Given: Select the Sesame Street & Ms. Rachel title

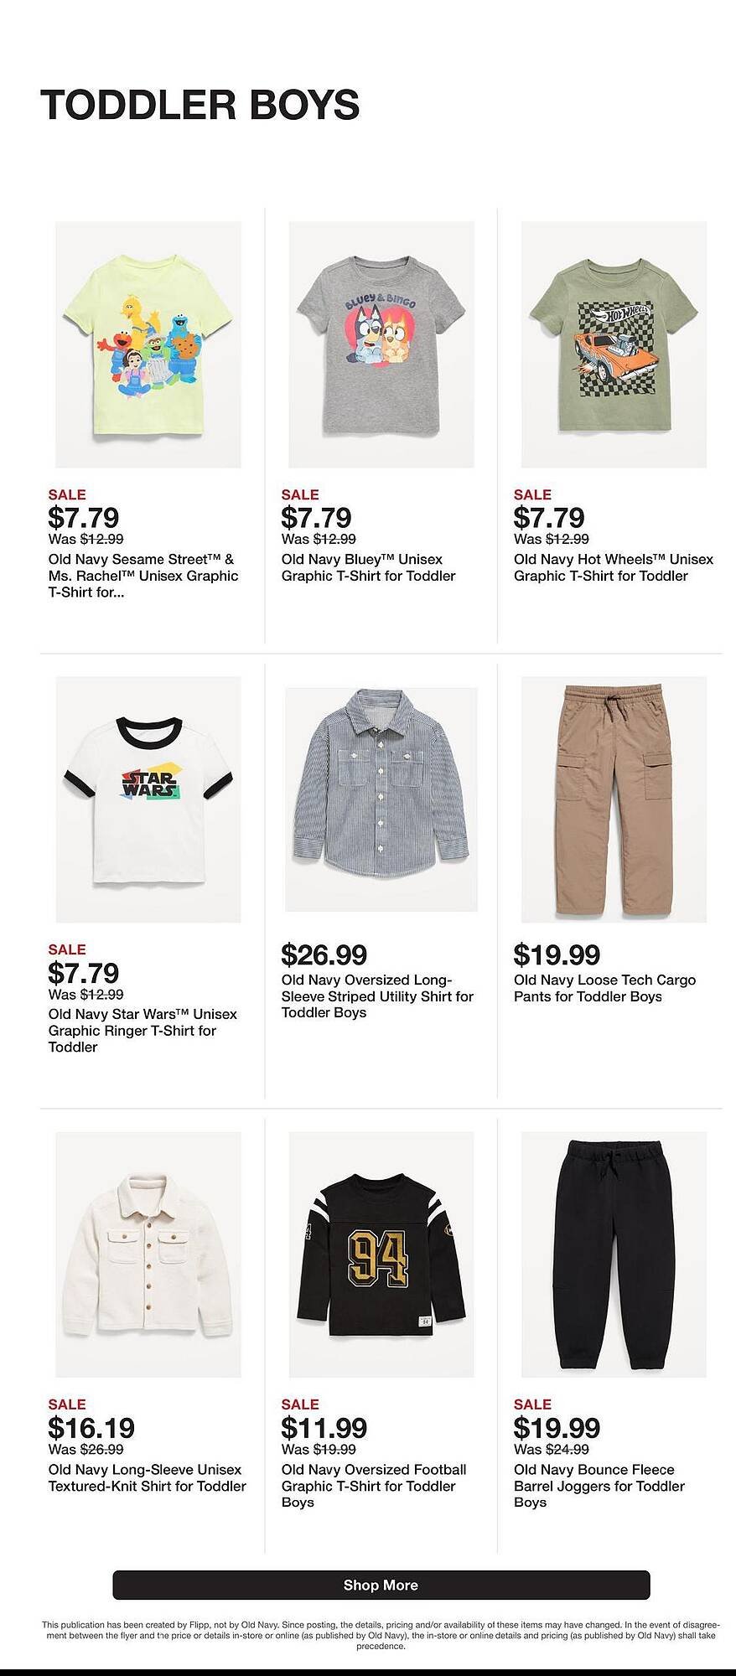Looking at the screenshot, I should 142,576.
